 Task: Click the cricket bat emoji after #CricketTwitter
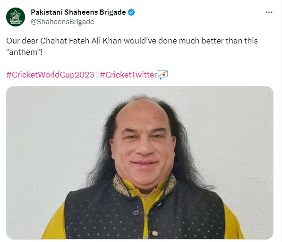[163, 75]
